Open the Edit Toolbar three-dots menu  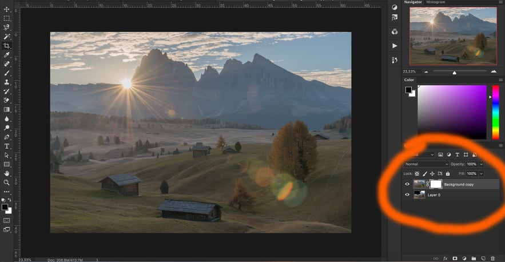tap(6, 192)
